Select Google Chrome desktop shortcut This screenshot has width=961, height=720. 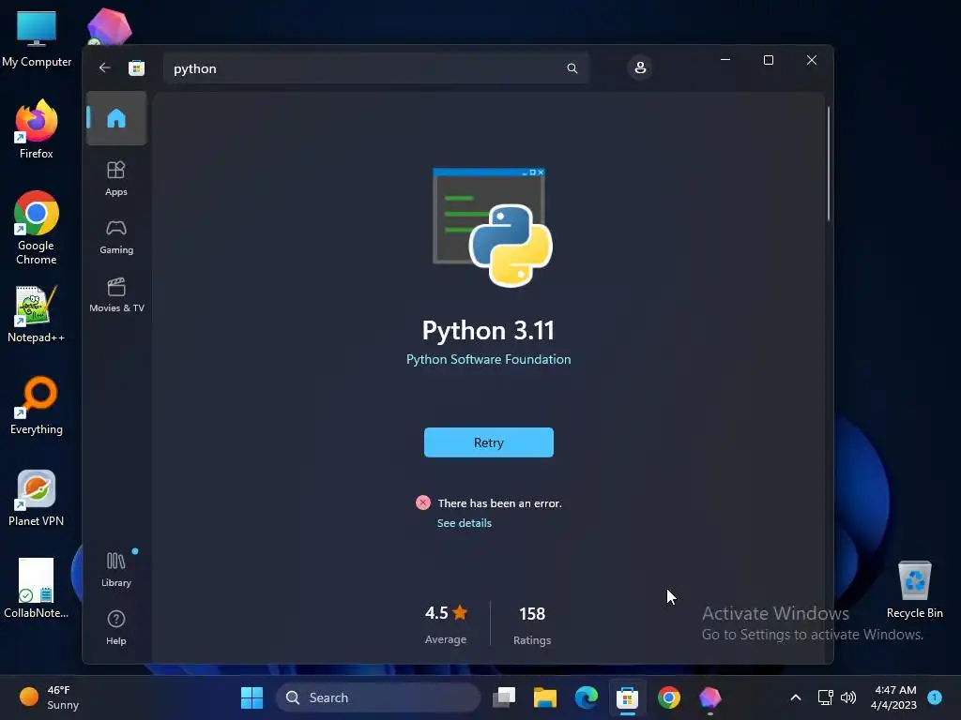click(37, 228)
